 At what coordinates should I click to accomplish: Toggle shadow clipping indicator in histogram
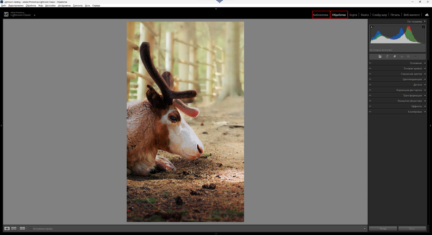coord(372,27)
